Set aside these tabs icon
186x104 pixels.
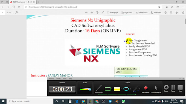coord(7,2)
